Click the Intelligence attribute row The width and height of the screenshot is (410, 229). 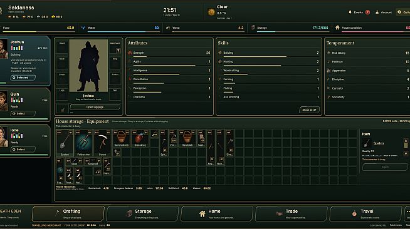[x=169, y=71]
